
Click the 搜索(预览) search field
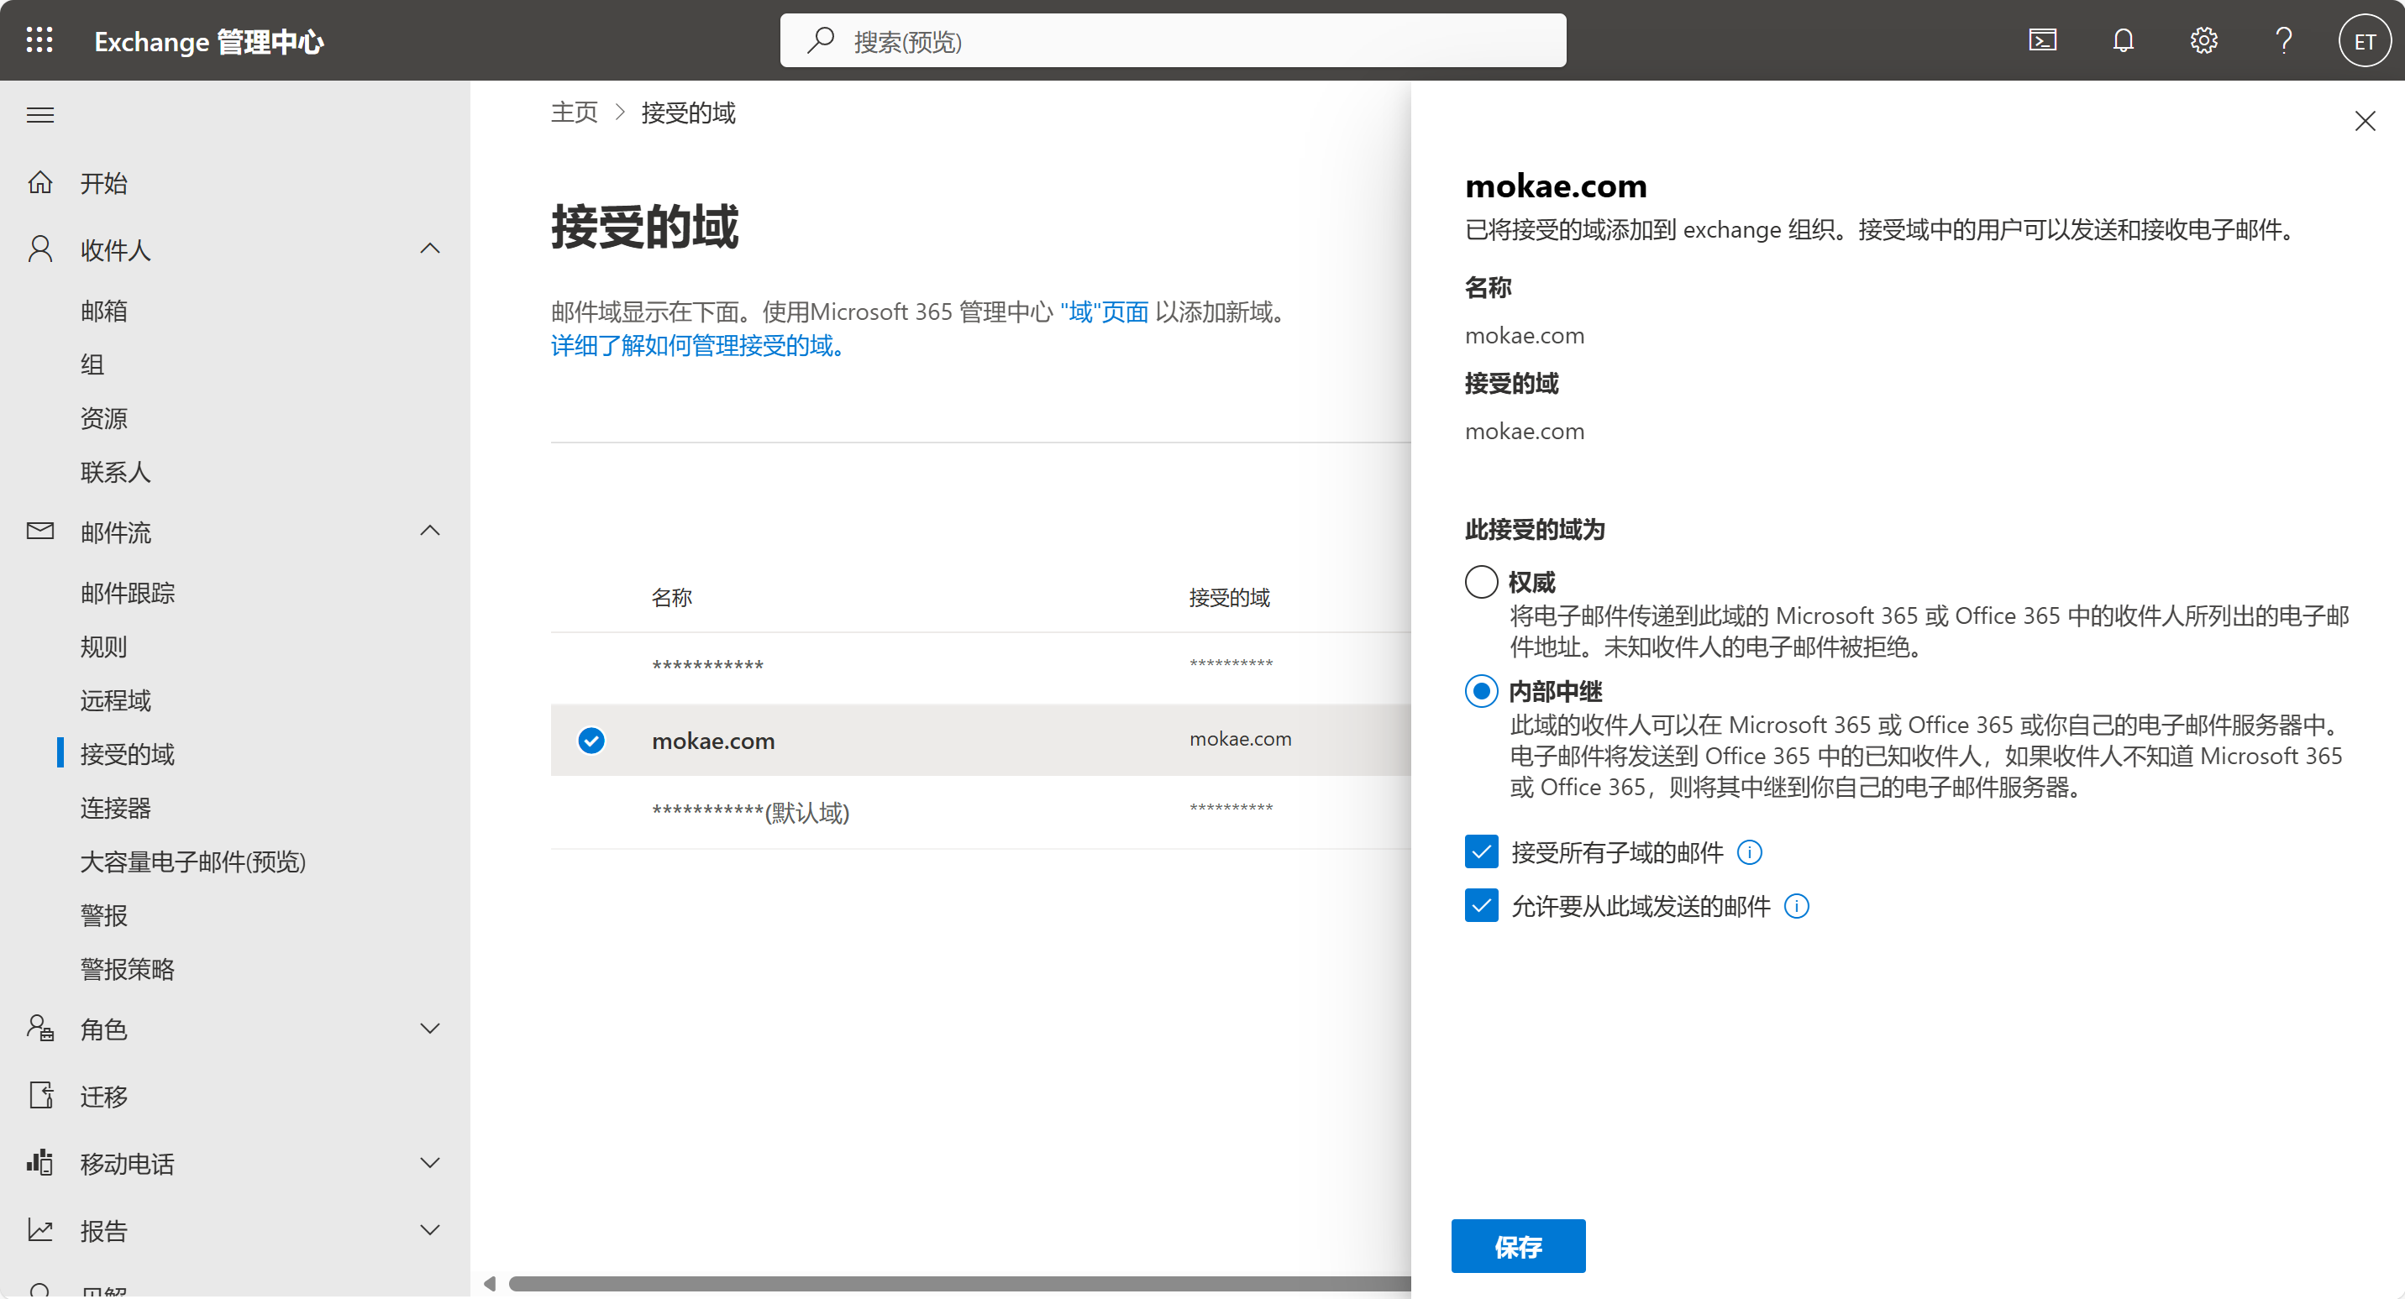1173,40
